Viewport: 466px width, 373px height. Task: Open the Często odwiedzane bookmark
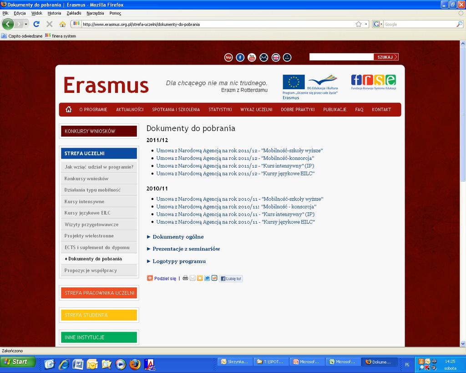(22, 36)
